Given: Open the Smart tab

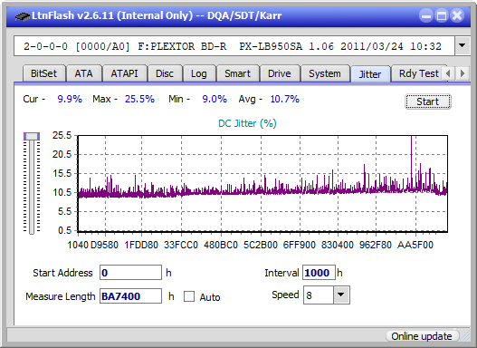Looking at the screenshot, I should pos(237,73).
